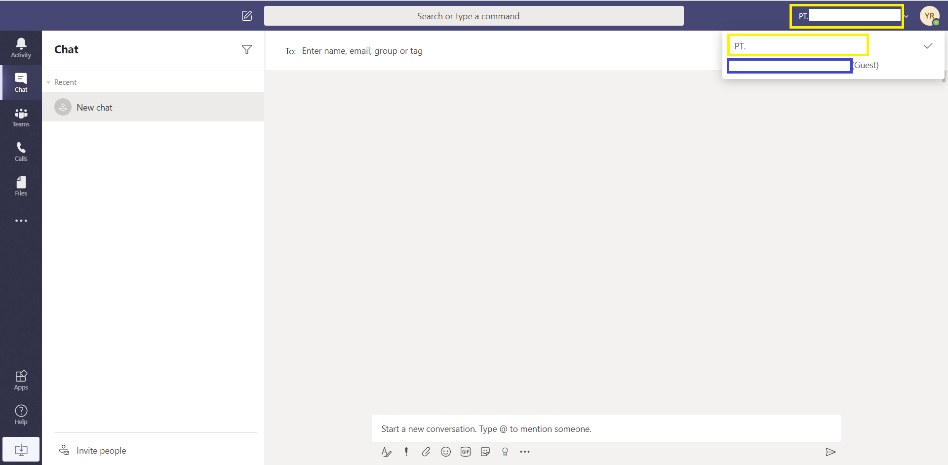Image resolution: width=948 pixels, height=465 pixels.
Task: Click Invite people
Action: click(x=93, y=450)
